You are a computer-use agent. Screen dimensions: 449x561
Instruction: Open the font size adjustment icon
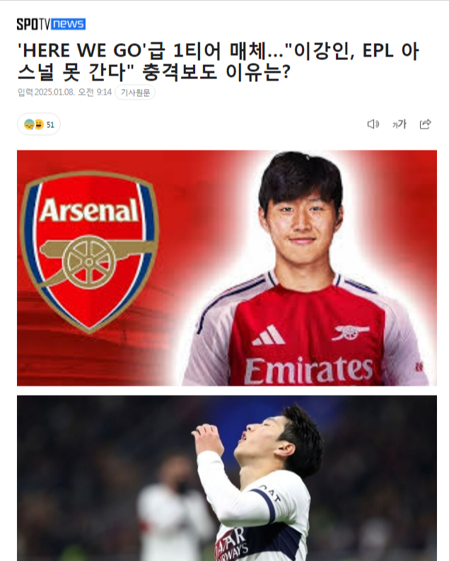(400, 124)
